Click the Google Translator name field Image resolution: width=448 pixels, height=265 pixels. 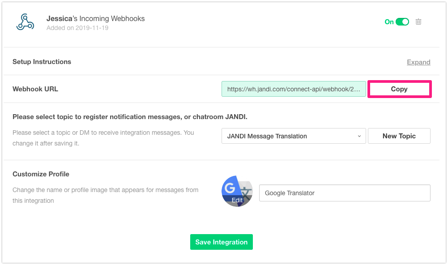(x=345, y=193)
